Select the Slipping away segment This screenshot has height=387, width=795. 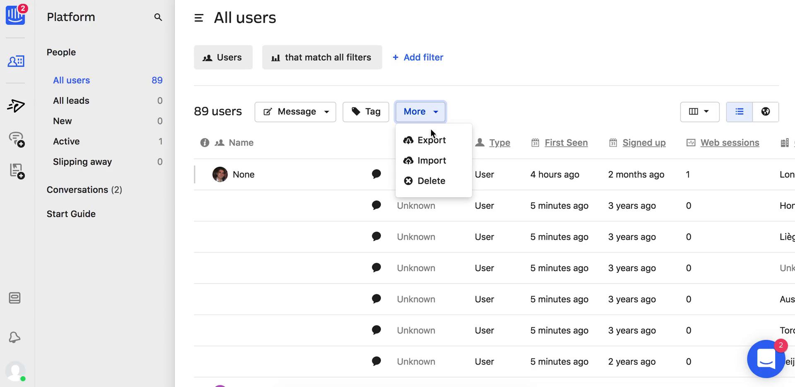82,162
